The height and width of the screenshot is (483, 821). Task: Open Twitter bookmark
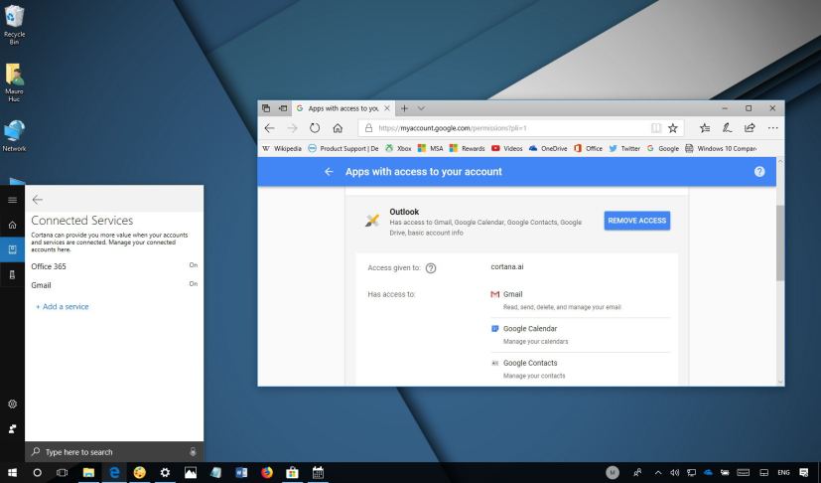(x=624, y=148)
